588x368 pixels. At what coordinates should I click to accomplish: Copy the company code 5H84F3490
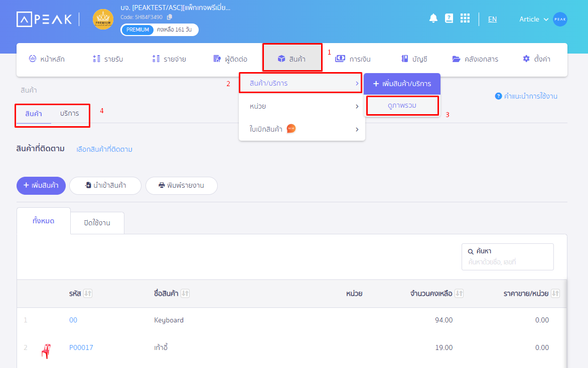(x=170, y=17)
